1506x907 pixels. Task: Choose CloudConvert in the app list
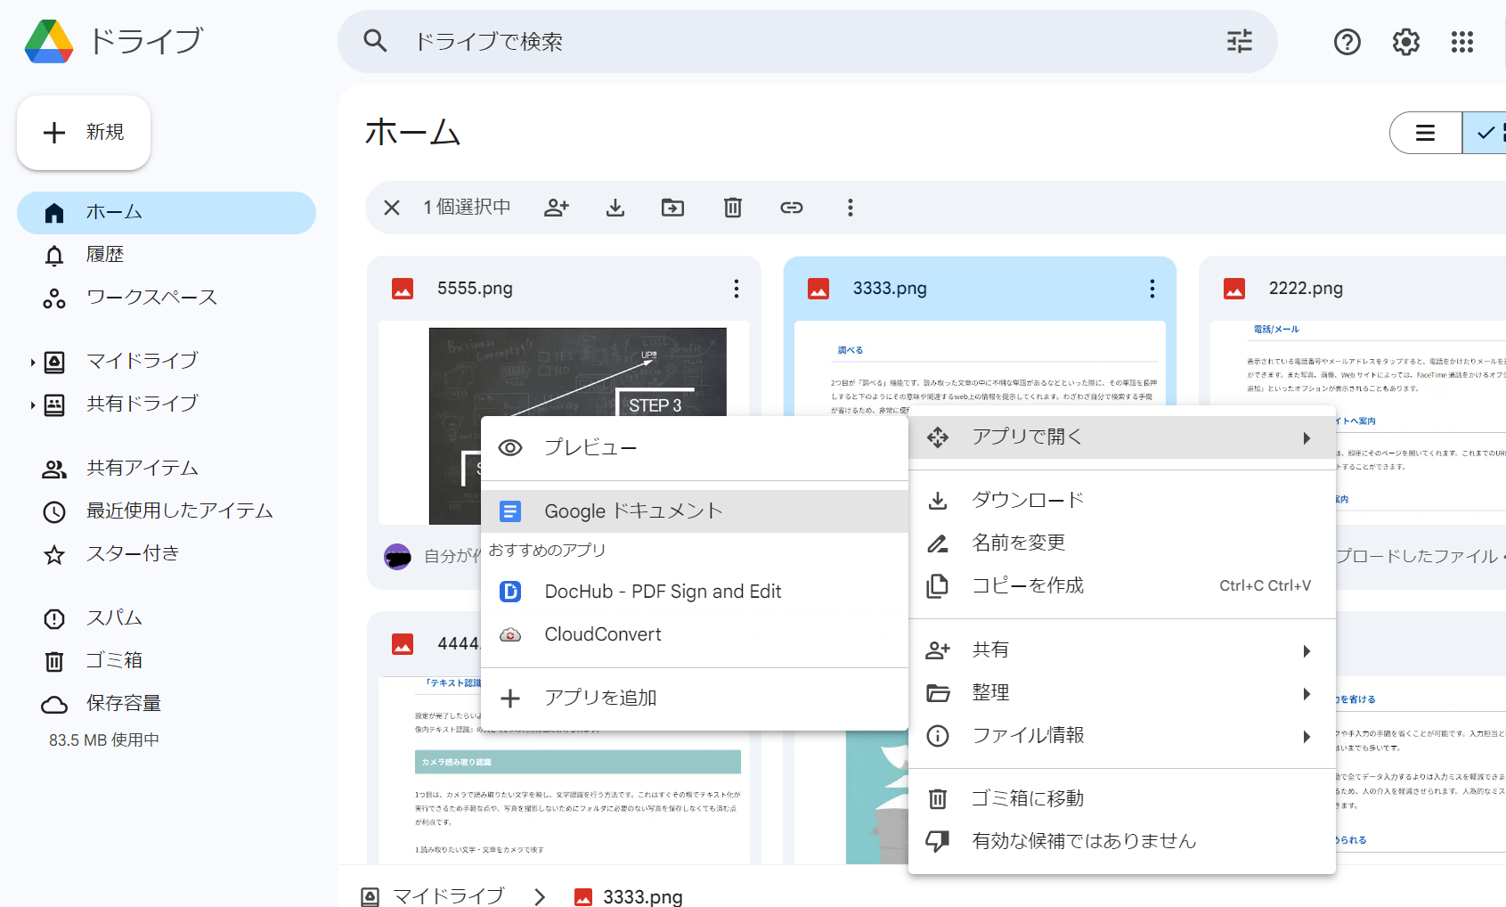pyautogui.click(x=695, y=634)
